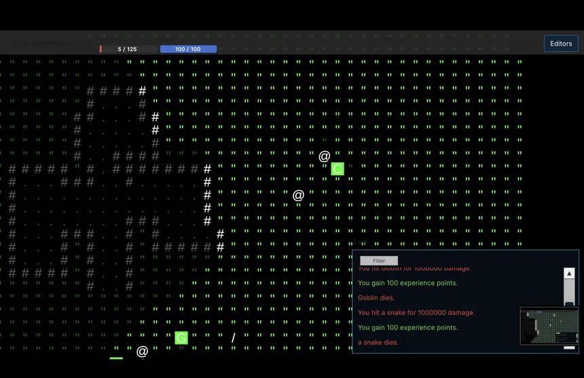The image size is (584, 378).
Task: Select "You hit a snake" log line
Action: click(416, 313)
